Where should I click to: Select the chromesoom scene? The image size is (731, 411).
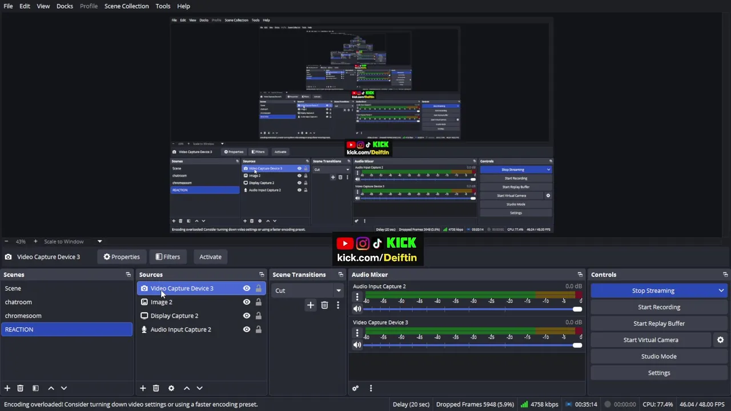(x=67, y=316)
